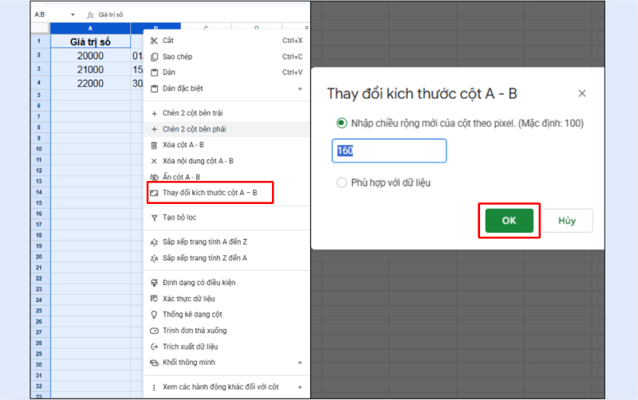Click resize icon for Thay đổi kích thước cột
Image resolution: width=638 pixels, height=400 pixels.
click(154, 193)
